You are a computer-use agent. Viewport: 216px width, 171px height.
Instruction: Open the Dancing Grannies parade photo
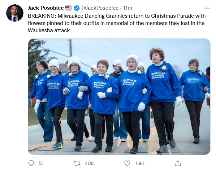(119, 97)
